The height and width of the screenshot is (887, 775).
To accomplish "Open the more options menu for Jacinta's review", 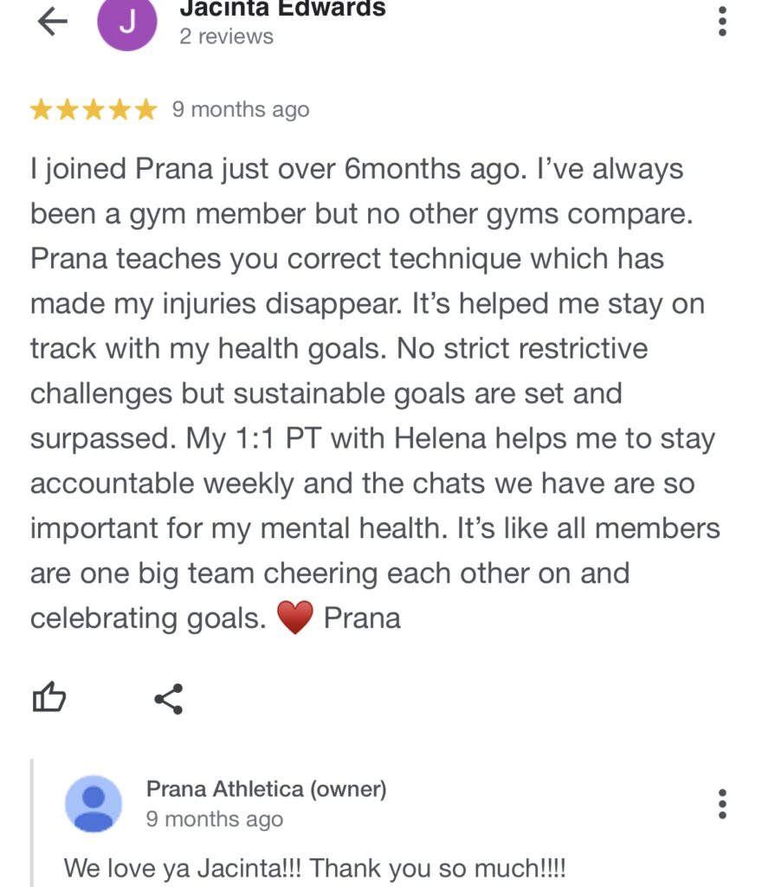I will point(722,22).
